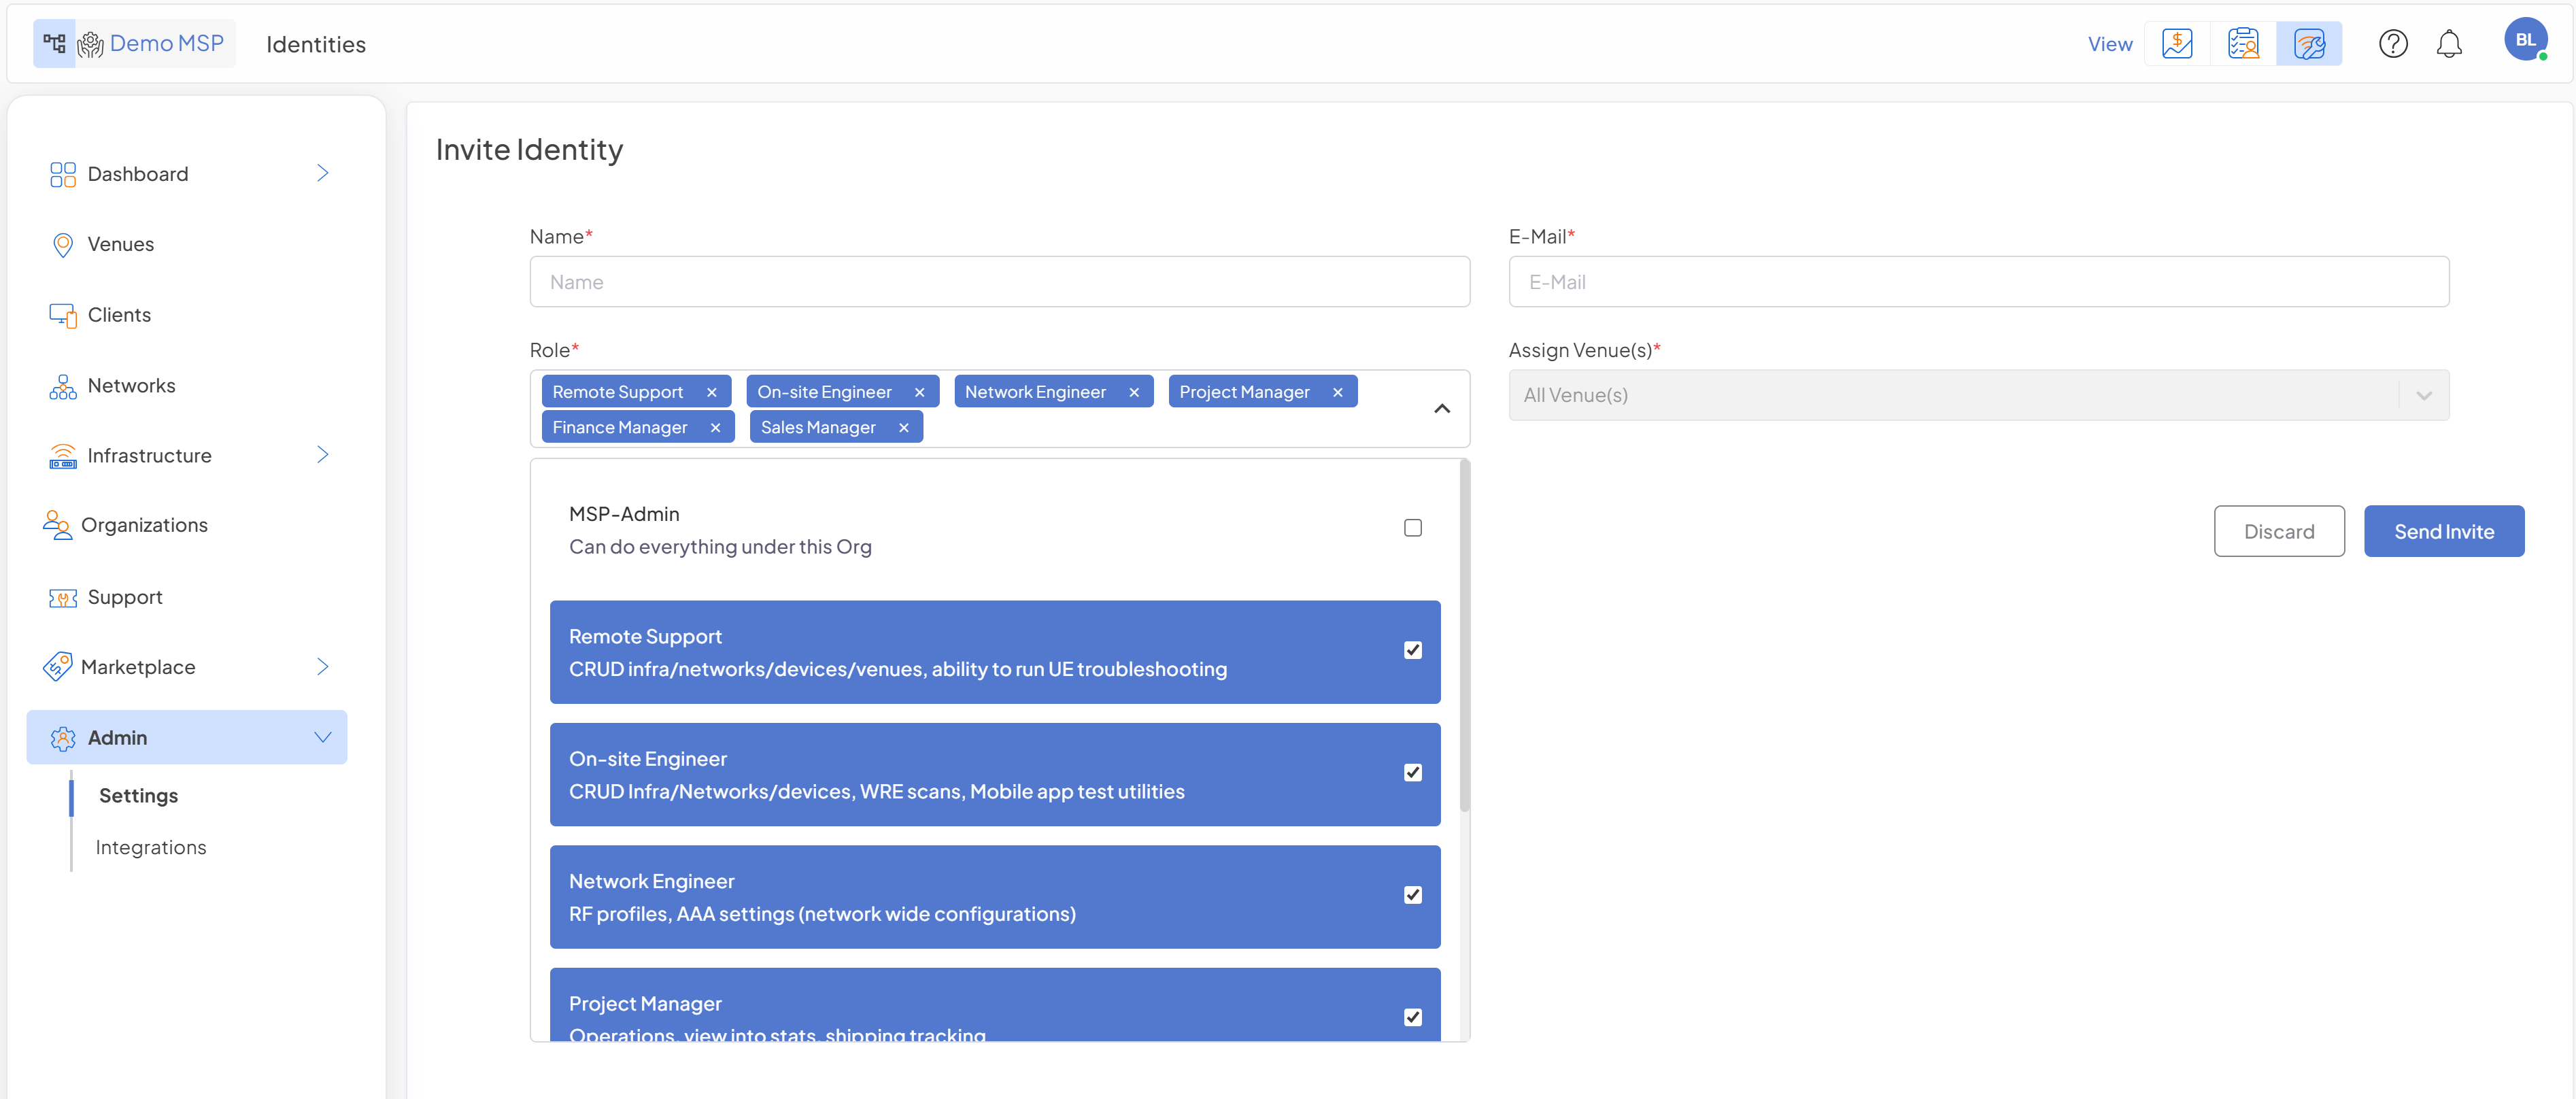Collapse the Role dropdown list
The width and height of the screenshot is (2576, 1099).
click(x=1441, y=409)
